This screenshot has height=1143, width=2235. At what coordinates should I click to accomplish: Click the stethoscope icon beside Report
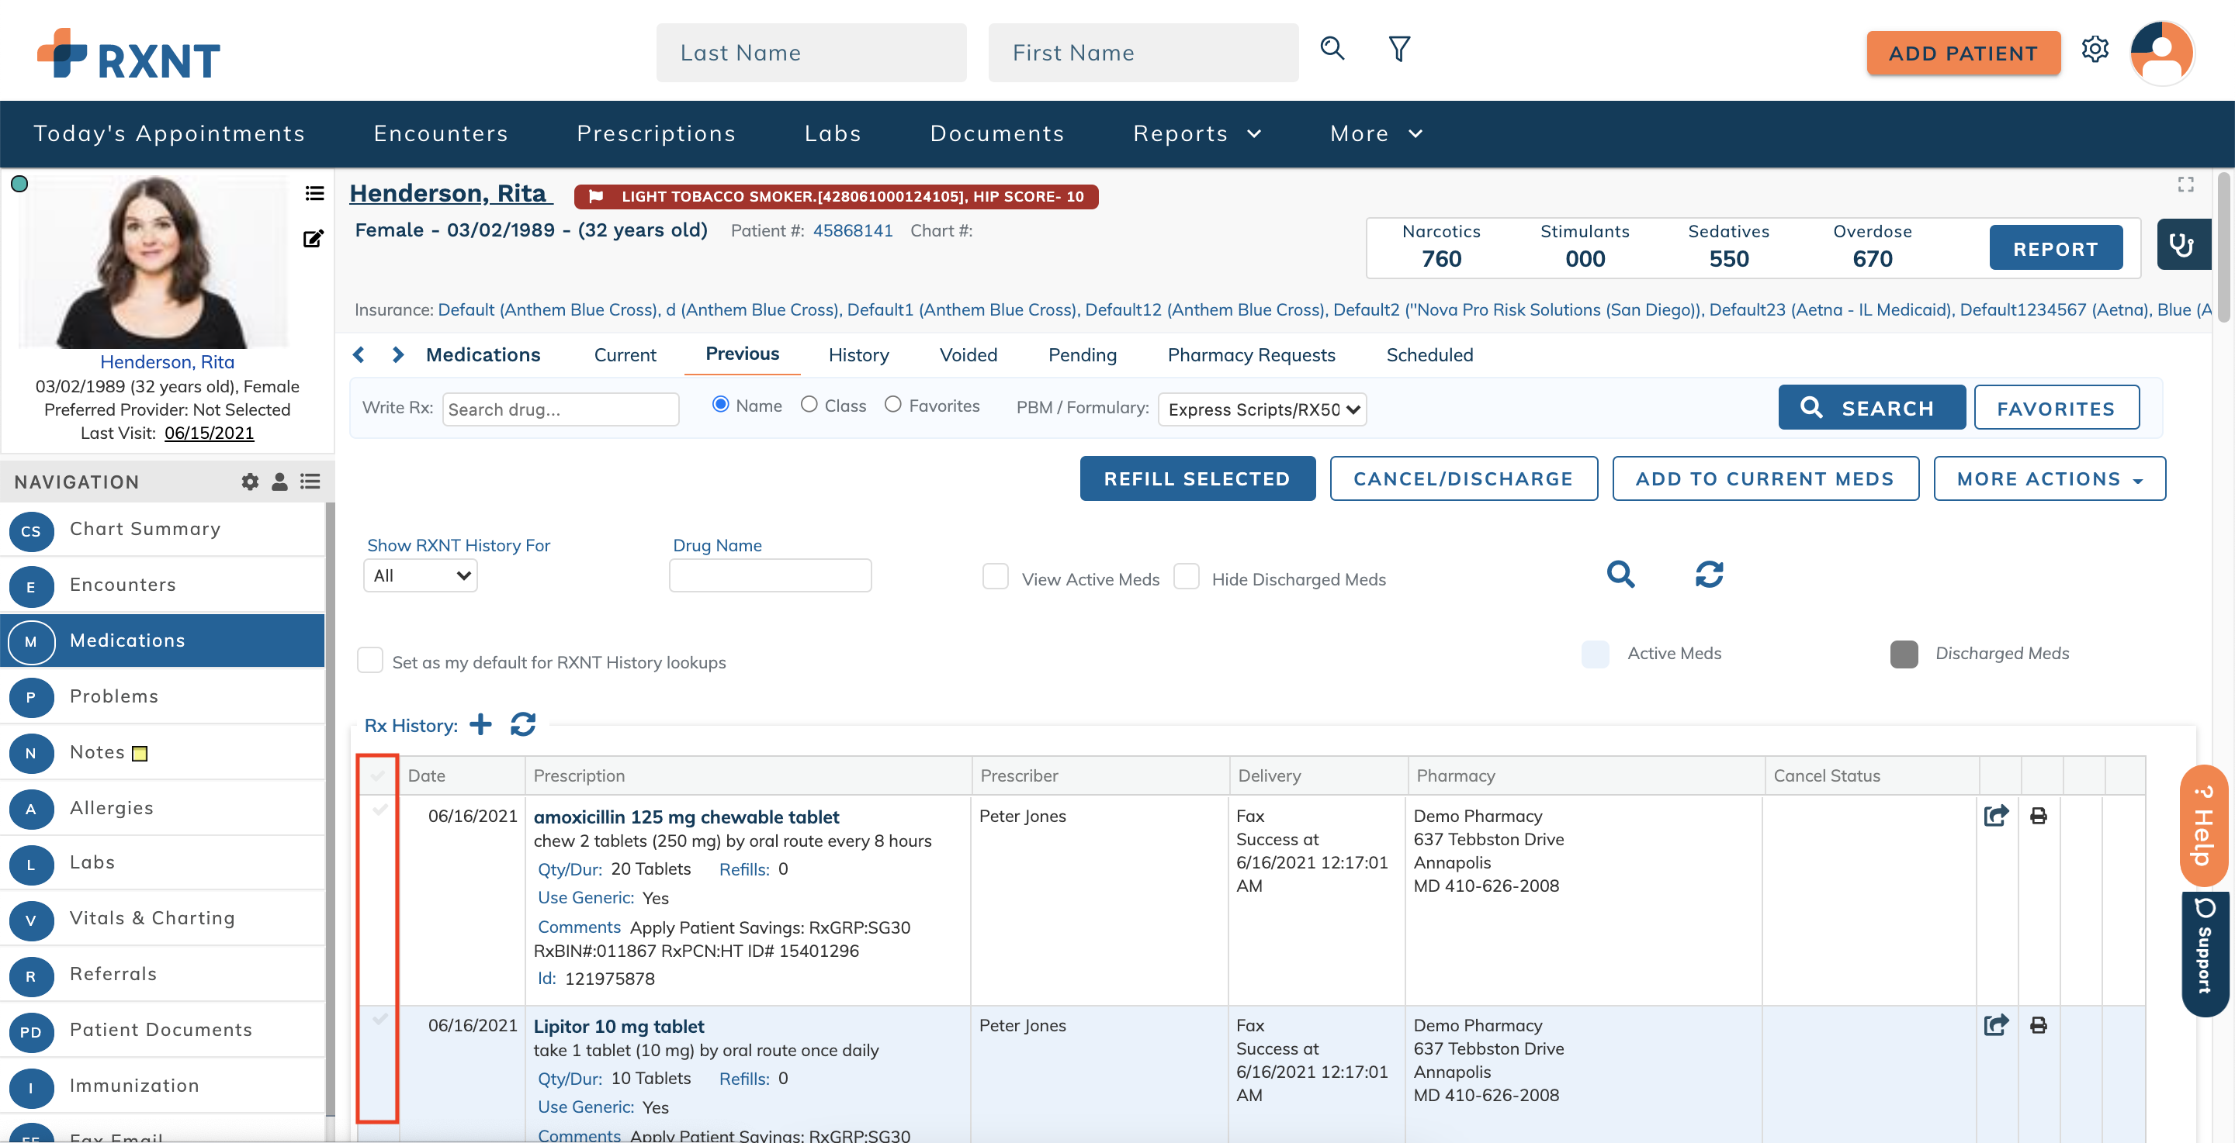[x=2181, y=247]
